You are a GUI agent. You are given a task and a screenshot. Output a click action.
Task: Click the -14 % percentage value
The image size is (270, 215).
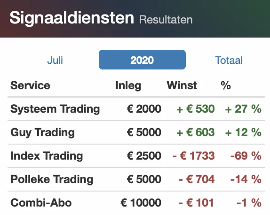click(x=246, y=179)
